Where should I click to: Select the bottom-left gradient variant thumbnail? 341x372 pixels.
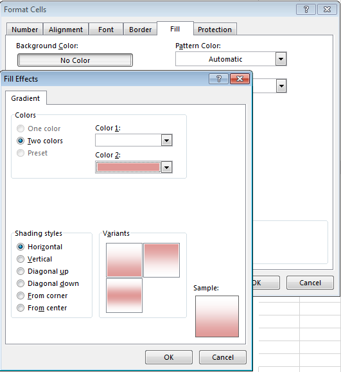click(x=124, y=296)
